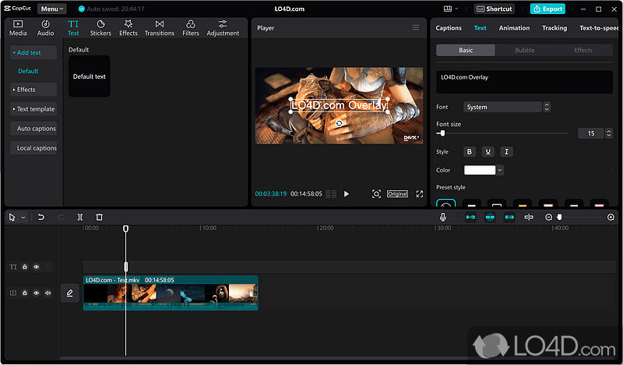This screenshot has width=623, height=365.
Task: Click the Split clip icon
Action: click(80, 217)
